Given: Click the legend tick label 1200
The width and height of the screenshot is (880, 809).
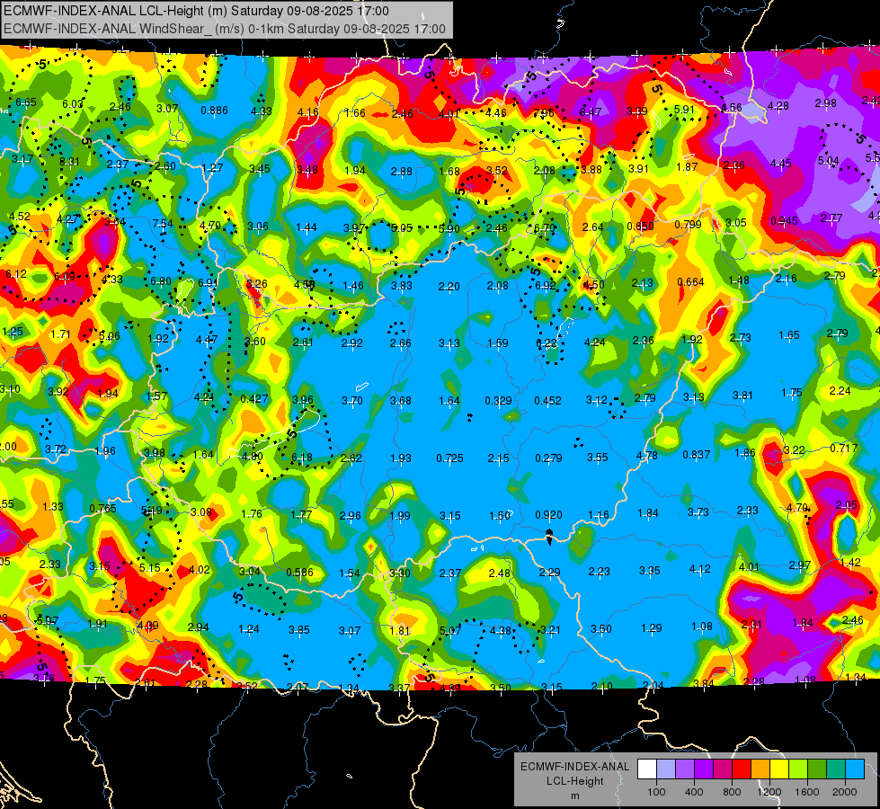Looking at the screenshot, I should pos(769,792).
